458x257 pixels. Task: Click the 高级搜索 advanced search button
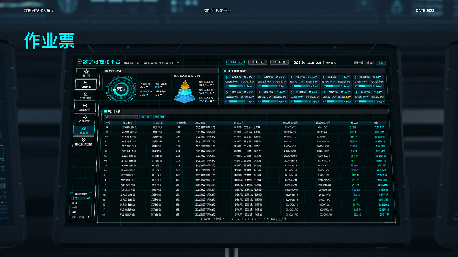click(x=160, y=117)
